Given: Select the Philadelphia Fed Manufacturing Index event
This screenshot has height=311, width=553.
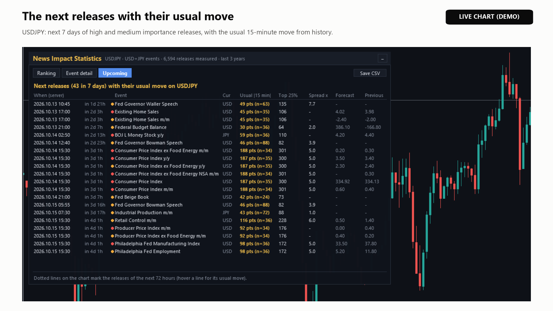Looking at the screenshot, I should (157, 244).
